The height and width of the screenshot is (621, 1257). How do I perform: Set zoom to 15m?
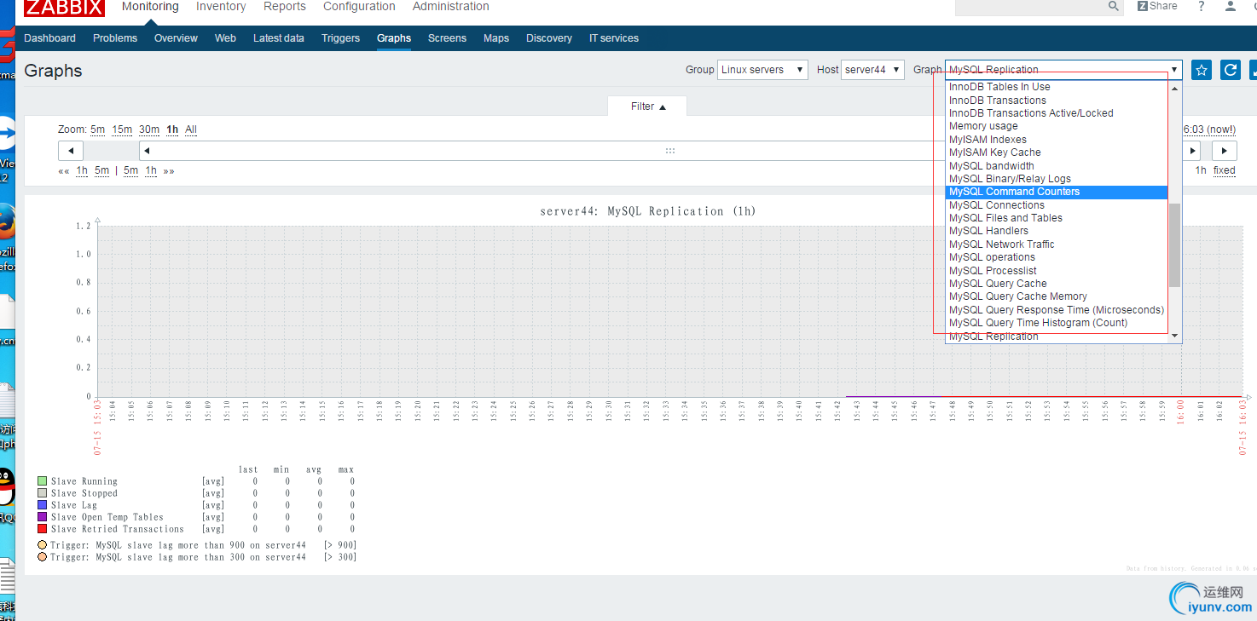(122, 129)
